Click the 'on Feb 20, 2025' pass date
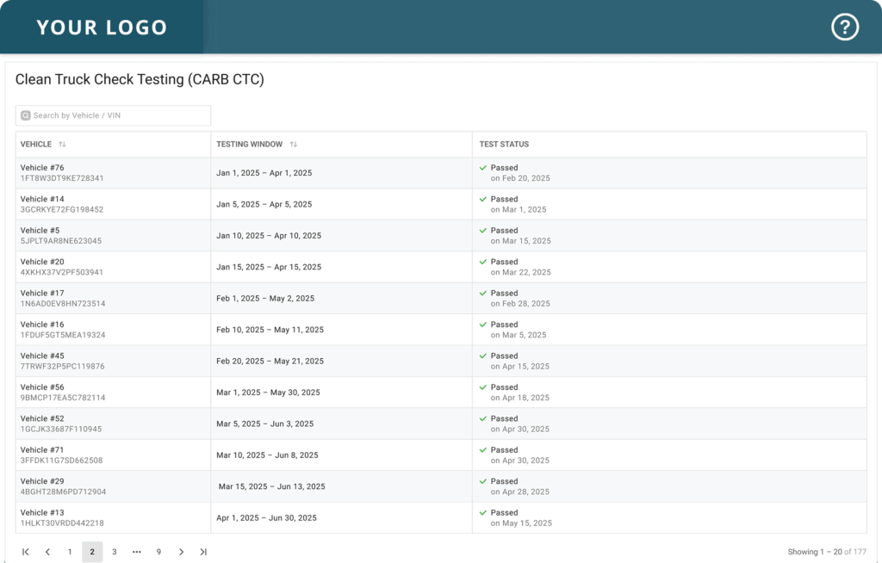Screen dimensions: 882x563 (520, 178)
